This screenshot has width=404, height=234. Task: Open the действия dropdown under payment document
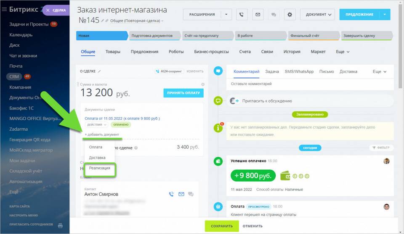(96, 125)
